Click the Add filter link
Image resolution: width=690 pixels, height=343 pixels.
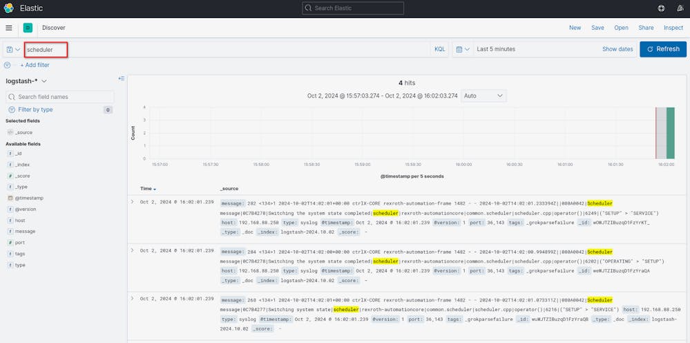click(x=35, y=65)
